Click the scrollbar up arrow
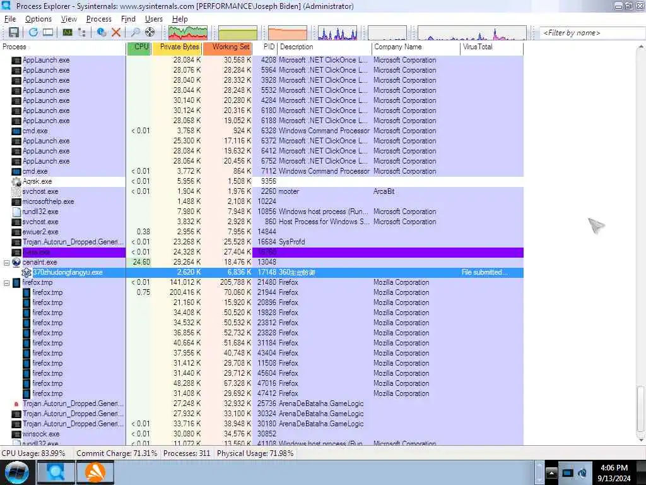Viewport: 646px width, 485px height. coord(641,47)
